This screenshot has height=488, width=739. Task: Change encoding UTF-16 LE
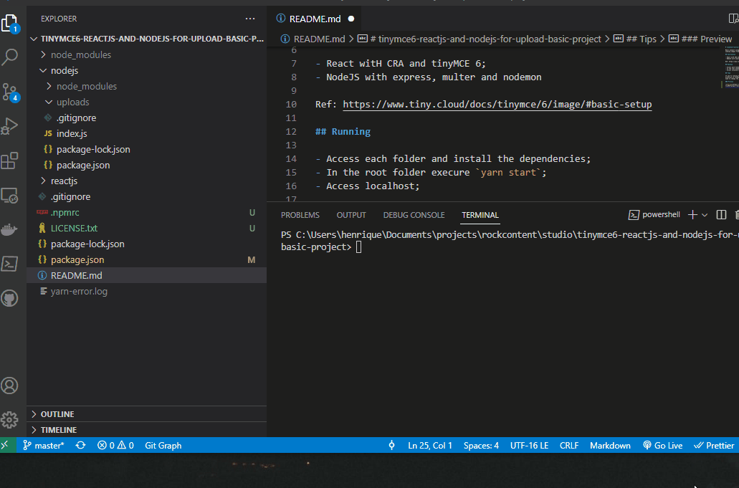point(529,445)
